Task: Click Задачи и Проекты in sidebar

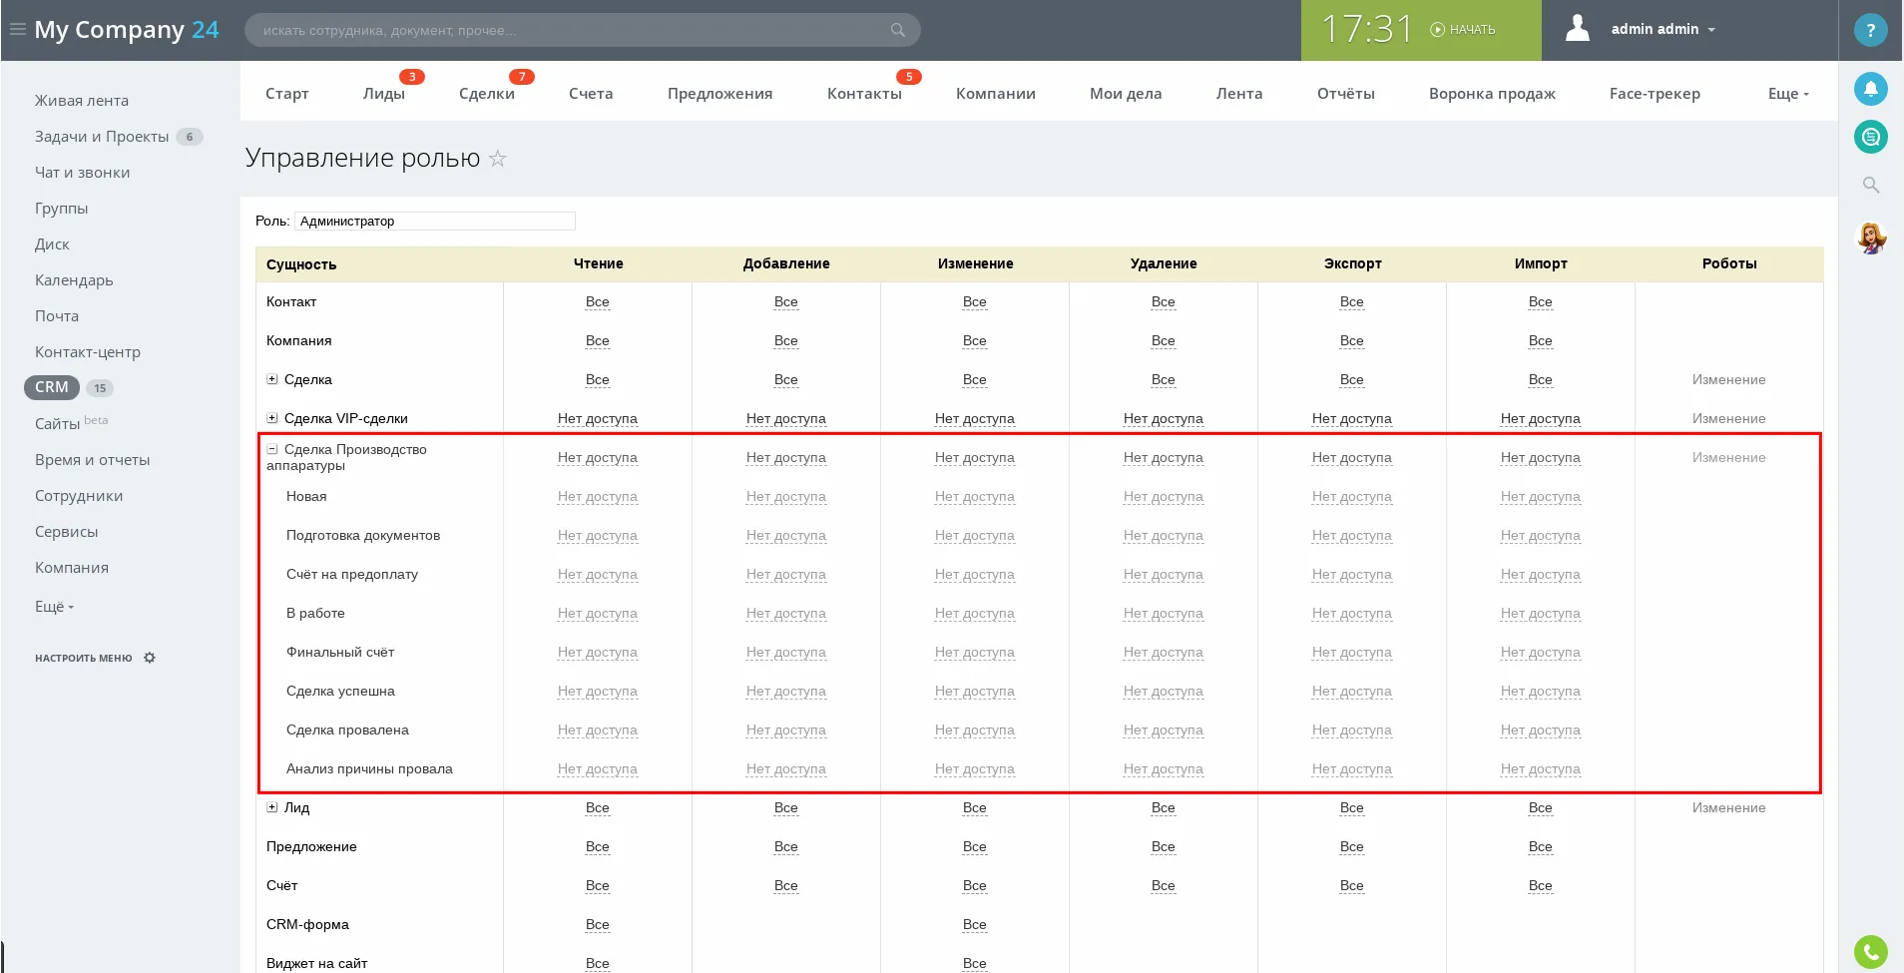Action: (x=102, y=137)
